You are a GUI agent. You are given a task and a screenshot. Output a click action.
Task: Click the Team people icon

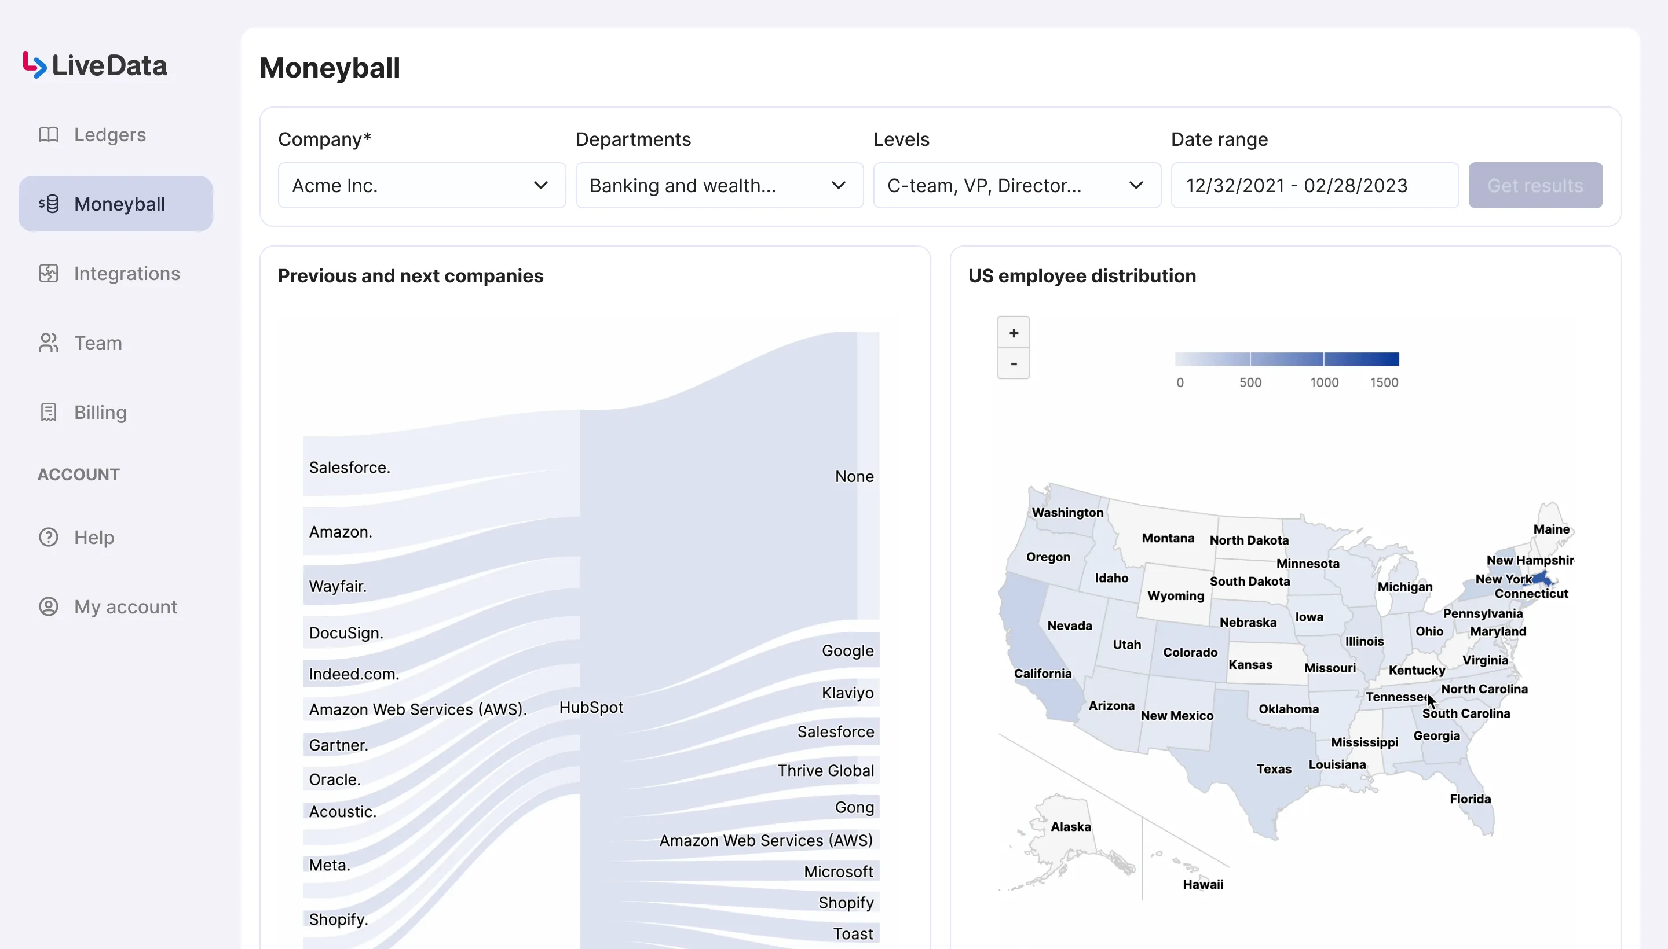(x=48, y=343)
